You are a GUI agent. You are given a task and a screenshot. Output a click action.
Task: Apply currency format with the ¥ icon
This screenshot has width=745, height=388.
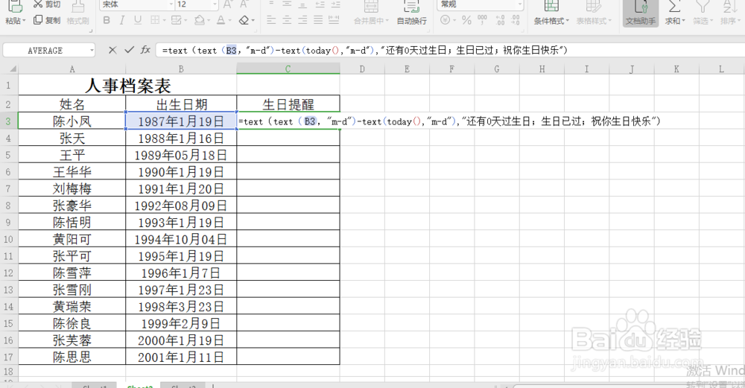tap(446, 20)
